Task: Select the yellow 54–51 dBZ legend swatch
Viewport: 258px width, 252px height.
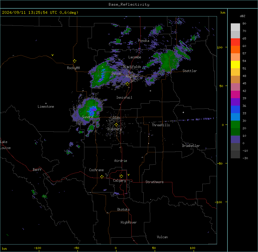Action: (x=235, y=64)
